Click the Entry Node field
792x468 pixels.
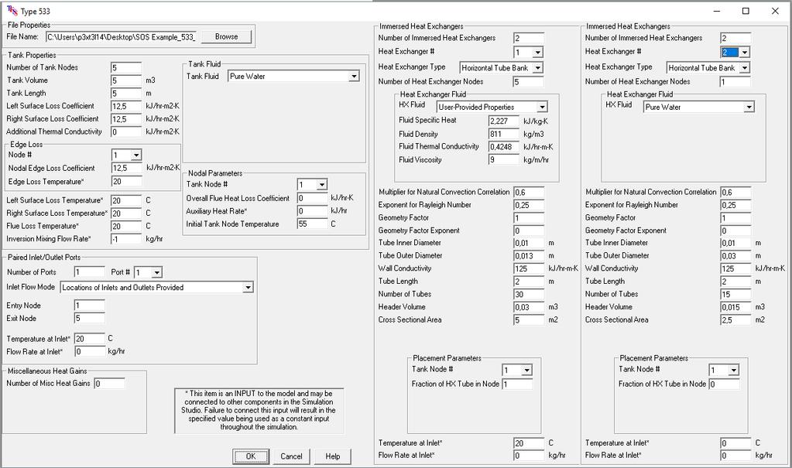89,306
